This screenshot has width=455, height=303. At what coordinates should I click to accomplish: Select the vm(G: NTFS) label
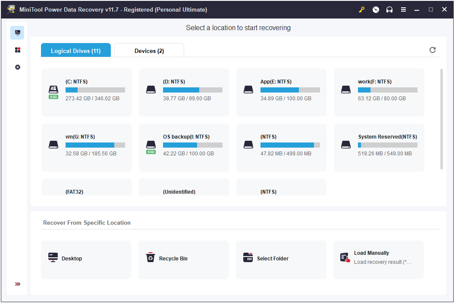80,137
